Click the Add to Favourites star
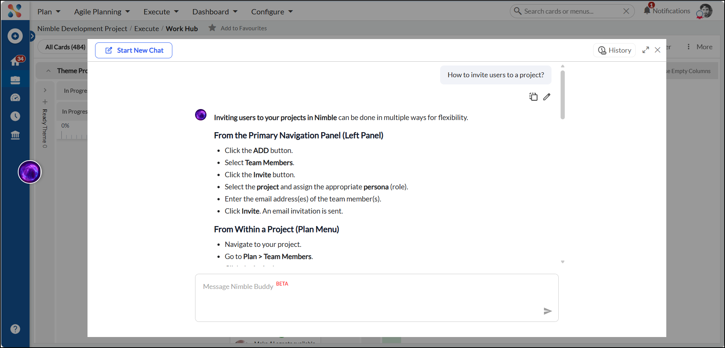 click(x=212, y=28)
